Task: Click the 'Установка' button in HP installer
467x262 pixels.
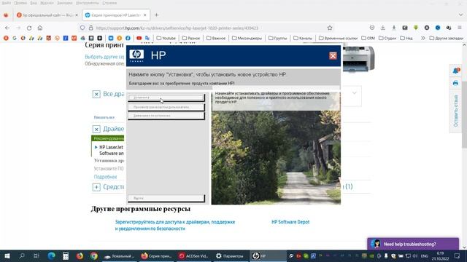Action: pyautogui.click(x=166, y=98)
